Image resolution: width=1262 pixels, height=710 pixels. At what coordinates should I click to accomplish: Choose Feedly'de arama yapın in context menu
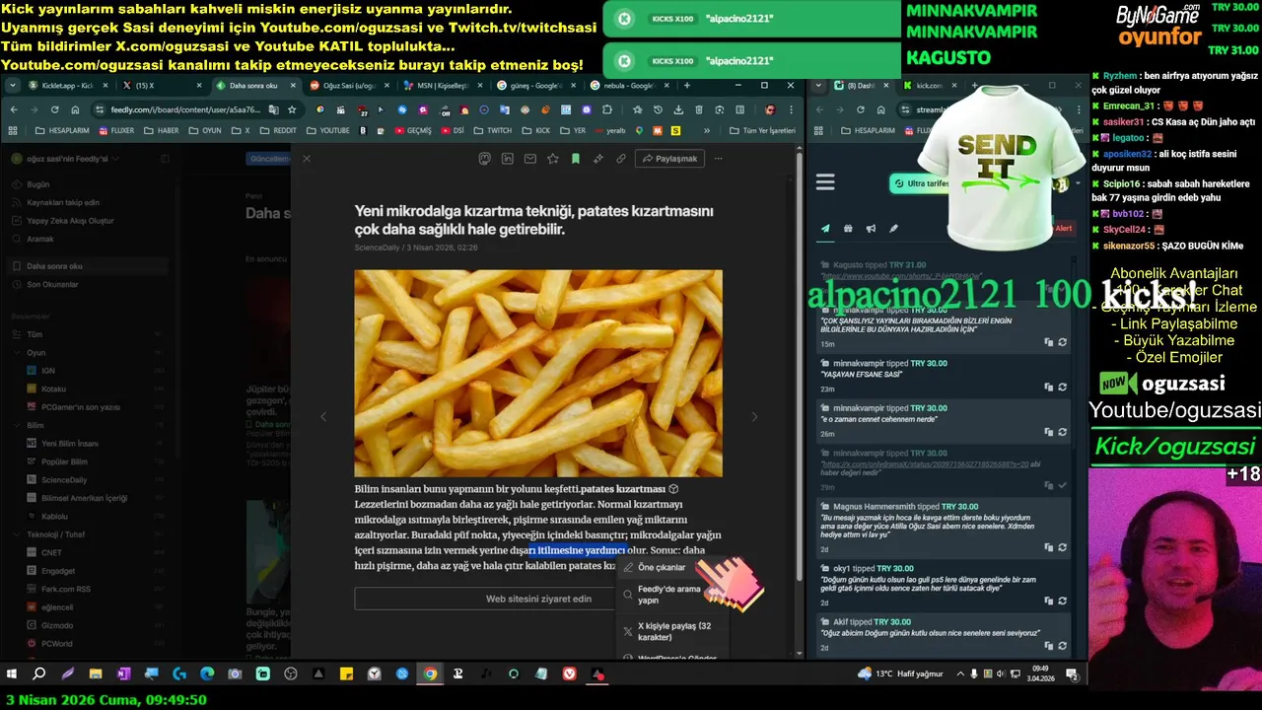point(672,595)
